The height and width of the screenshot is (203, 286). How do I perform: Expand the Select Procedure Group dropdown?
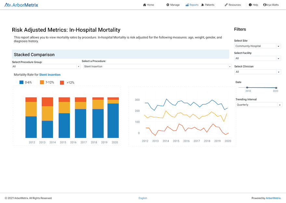coord(46,66)
